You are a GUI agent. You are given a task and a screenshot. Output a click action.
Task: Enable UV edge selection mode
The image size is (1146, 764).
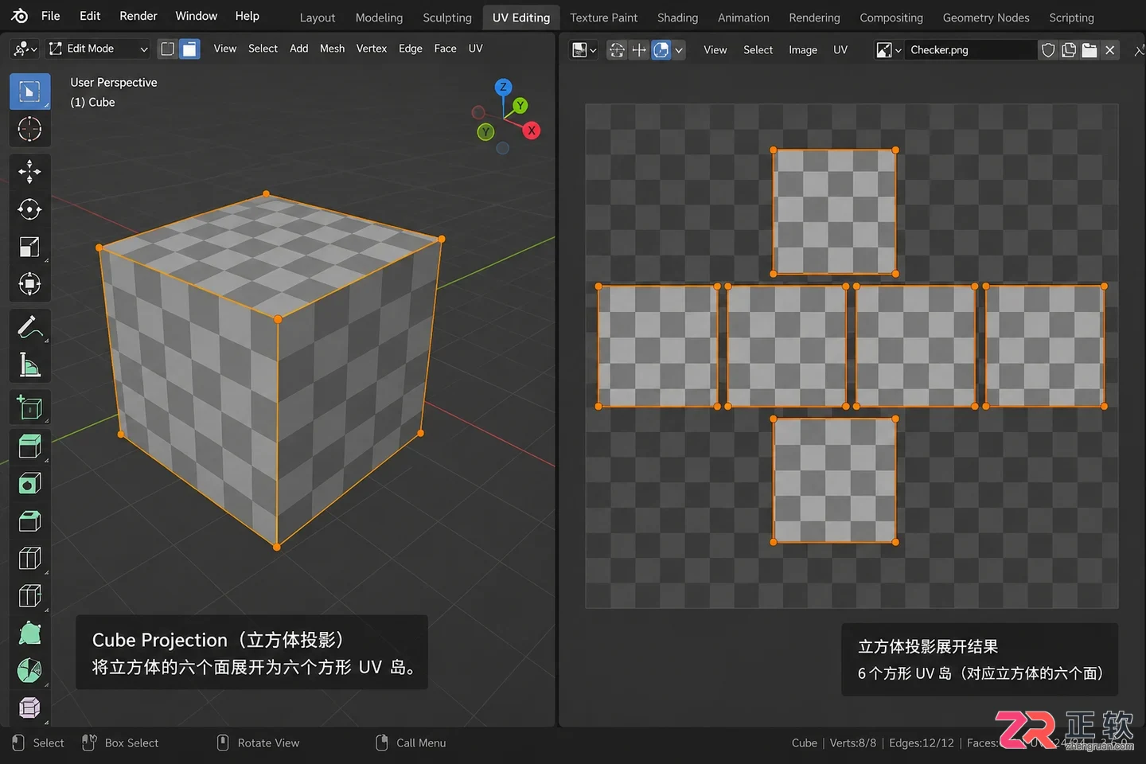[639, 50]
